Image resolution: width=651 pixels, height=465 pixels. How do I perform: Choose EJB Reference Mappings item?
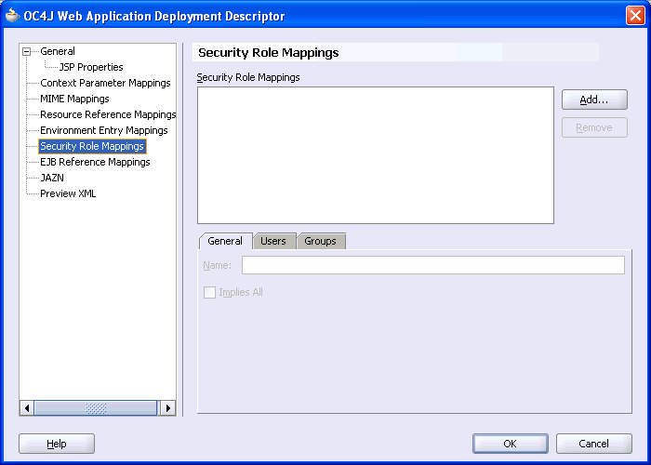[x=95, y=162]
